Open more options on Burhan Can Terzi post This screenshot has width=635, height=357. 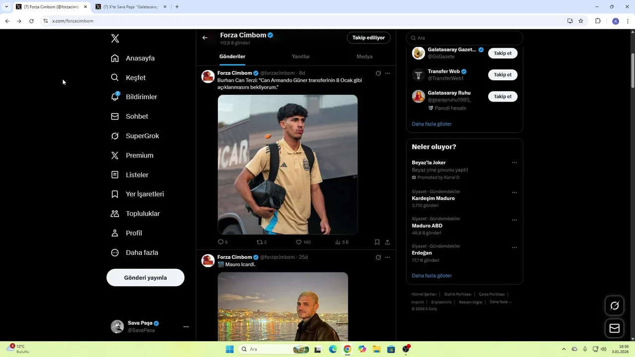(387, 73)
